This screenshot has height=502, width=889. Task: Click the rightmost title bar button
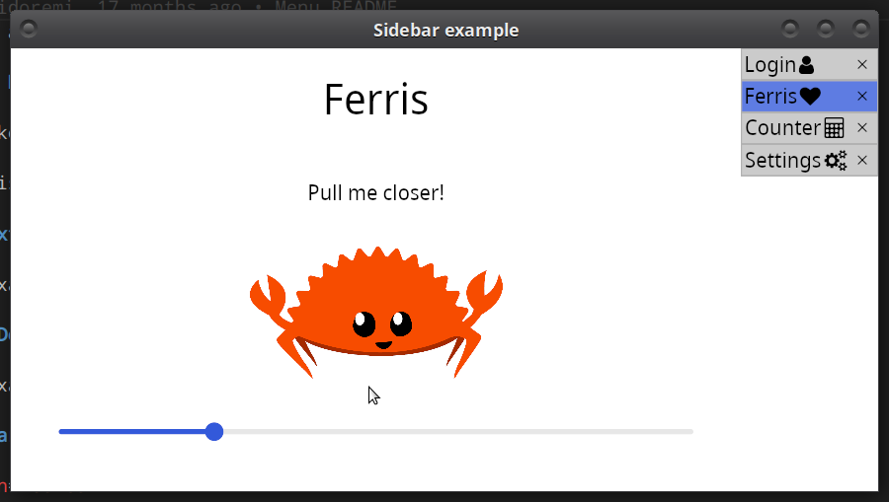[x=861, y=29]
